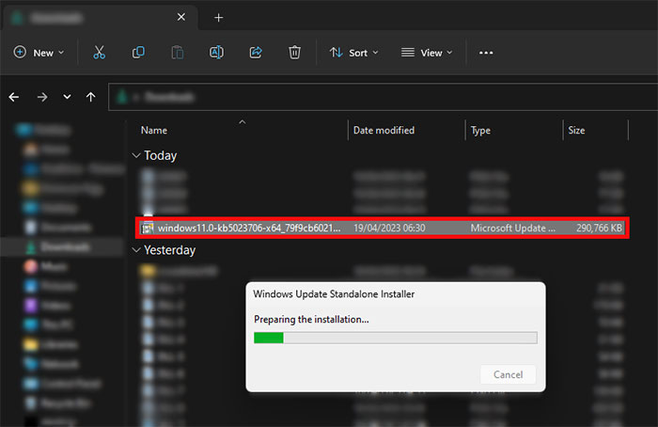Click the 19/04/2023 06:30 date cell

click(389, 228)
